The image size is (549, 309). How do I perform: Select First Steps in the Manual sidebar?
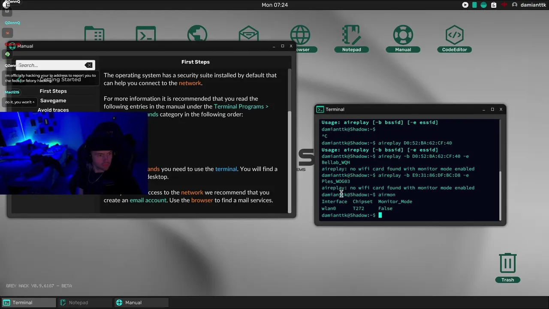click(x=53, y=91)
